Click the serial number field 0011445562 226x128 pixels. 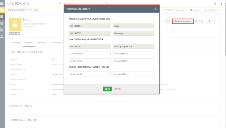(90, 46)
